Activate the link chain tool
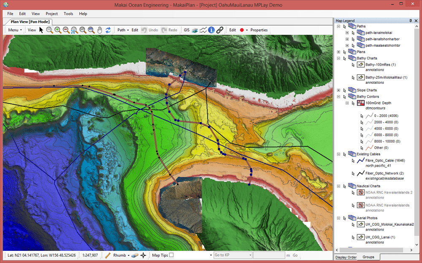The width and height of the screenshot is (422, 263). coord(219,30)
